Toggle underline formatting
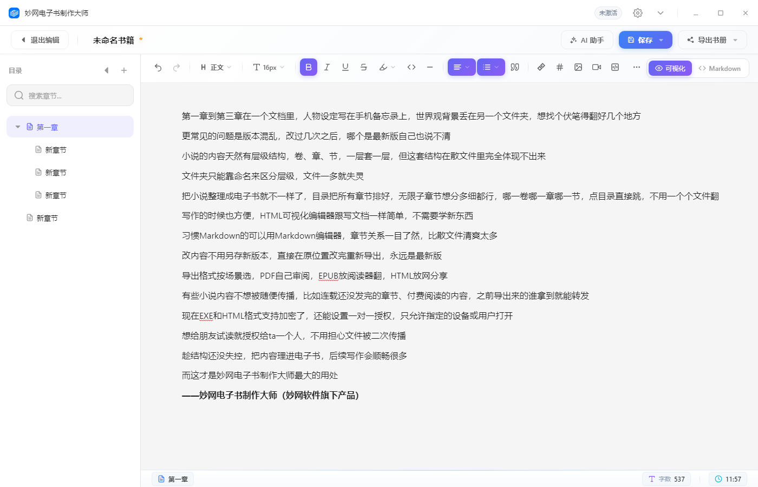This screenshot has width=758, height=487. click(345, 67)
